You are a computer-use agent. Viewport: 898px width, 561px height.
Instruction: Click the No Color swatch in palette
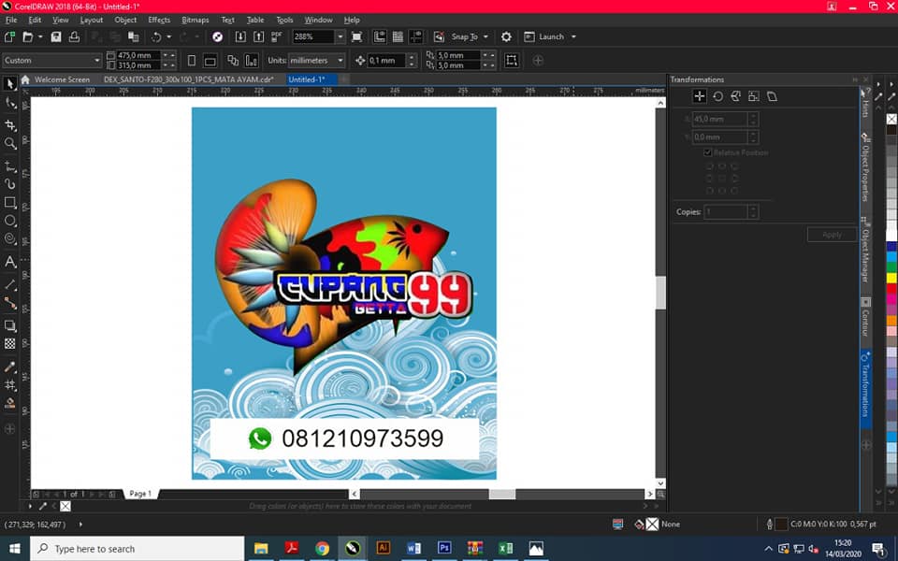point(891,119)
